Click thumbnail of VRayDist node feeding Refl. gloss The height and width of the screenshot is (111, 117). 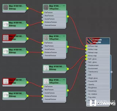click(46, 81)
